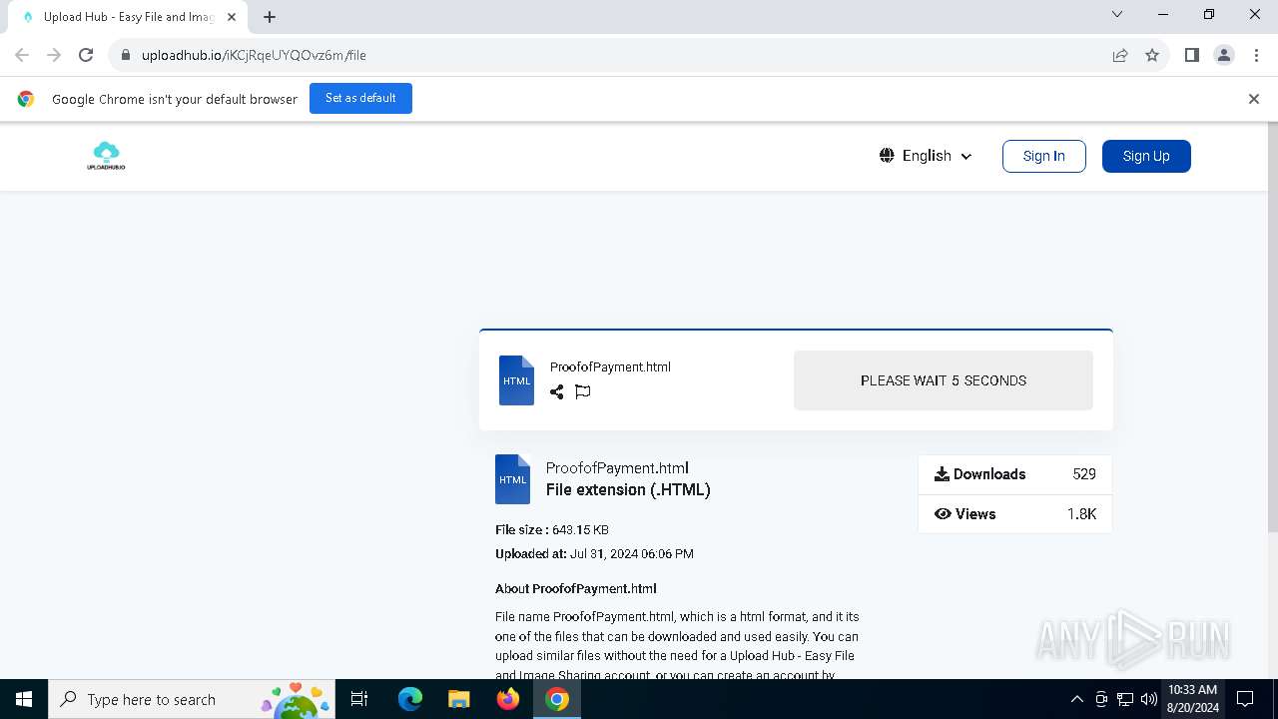Click the taskbar clock showing 10:33 AM
This screenshot has height=719, width=1278.
pyautogui.click(x=1192, y=699)
